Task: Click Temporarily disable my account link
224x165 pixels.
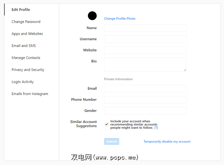Action: pyautogui.click(x=167, y=141)
